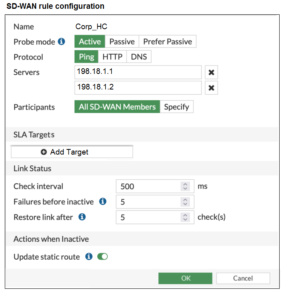
Task: Confirm the health check with OK
Action: click(185, 278)
